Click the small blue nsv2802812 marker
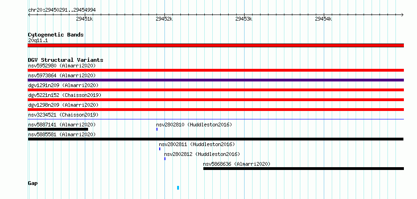417x199 pixels. pyautogui.click(x=165, y=159)
